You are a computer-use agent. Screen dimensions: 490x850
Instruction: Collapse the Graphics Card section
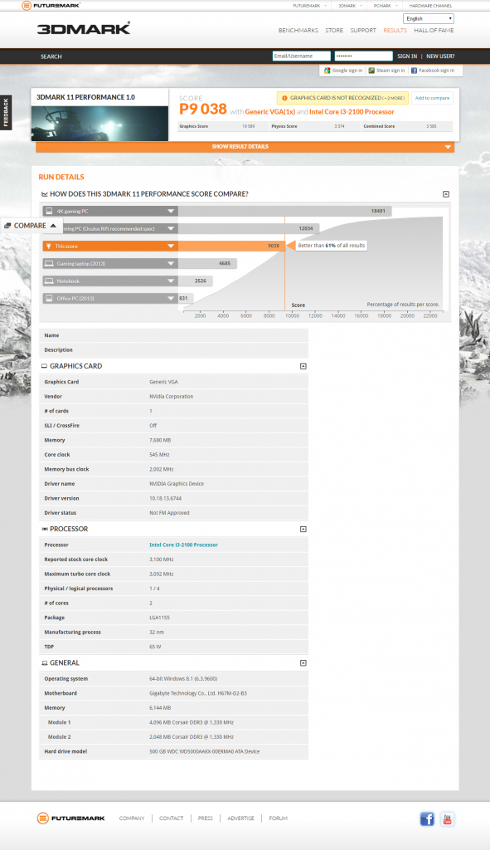(303, 366)
